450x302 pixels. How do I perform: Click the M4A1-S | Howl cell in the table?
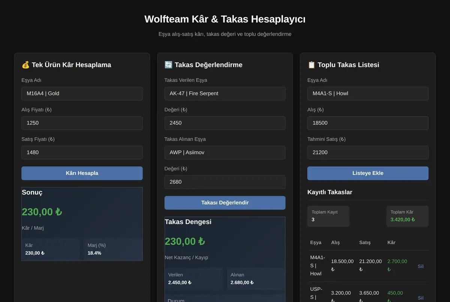click(318, 266)
